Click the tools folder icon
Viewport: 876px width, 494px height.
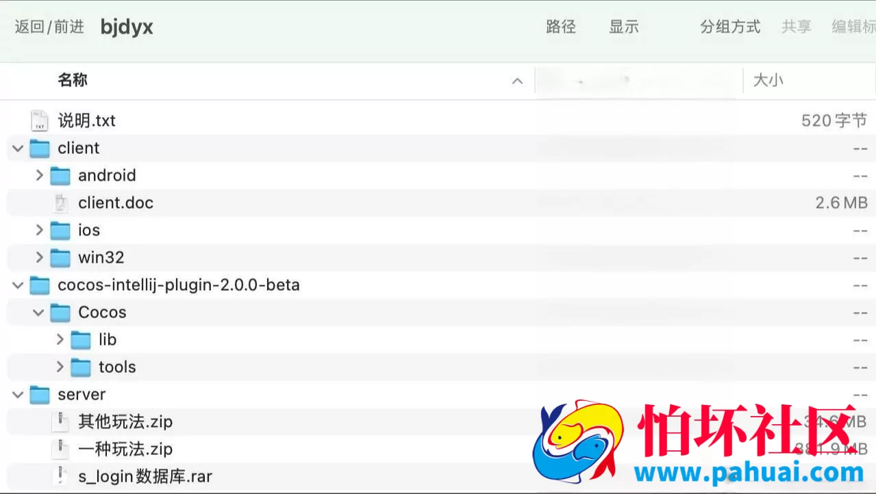point(81,367)
